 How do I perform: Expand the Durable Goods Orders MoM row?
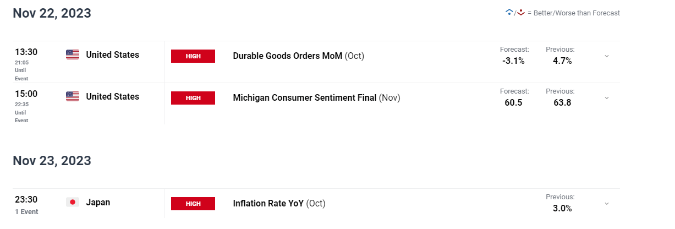click(607, 56)
